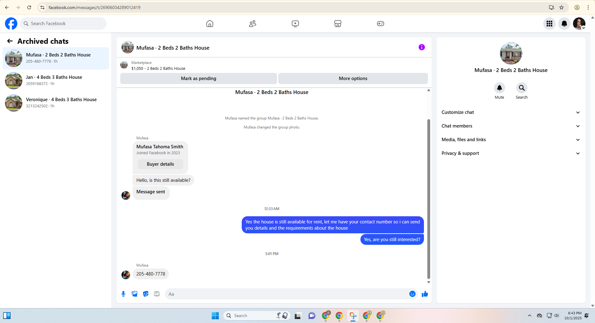
Task: Open the Windows Start menu
Action: click(x=215, y=316)
